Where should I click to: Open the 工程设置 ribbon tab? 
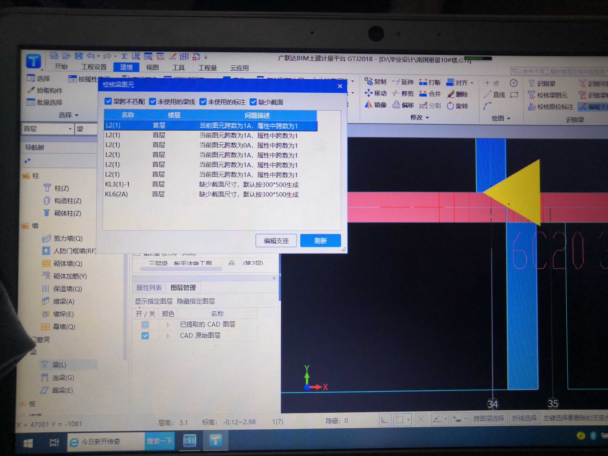94,67
